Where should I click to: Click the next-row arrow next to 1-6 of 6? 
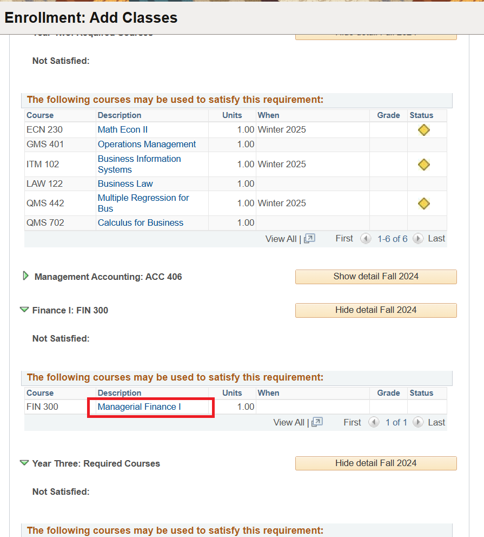click(418, 239)
